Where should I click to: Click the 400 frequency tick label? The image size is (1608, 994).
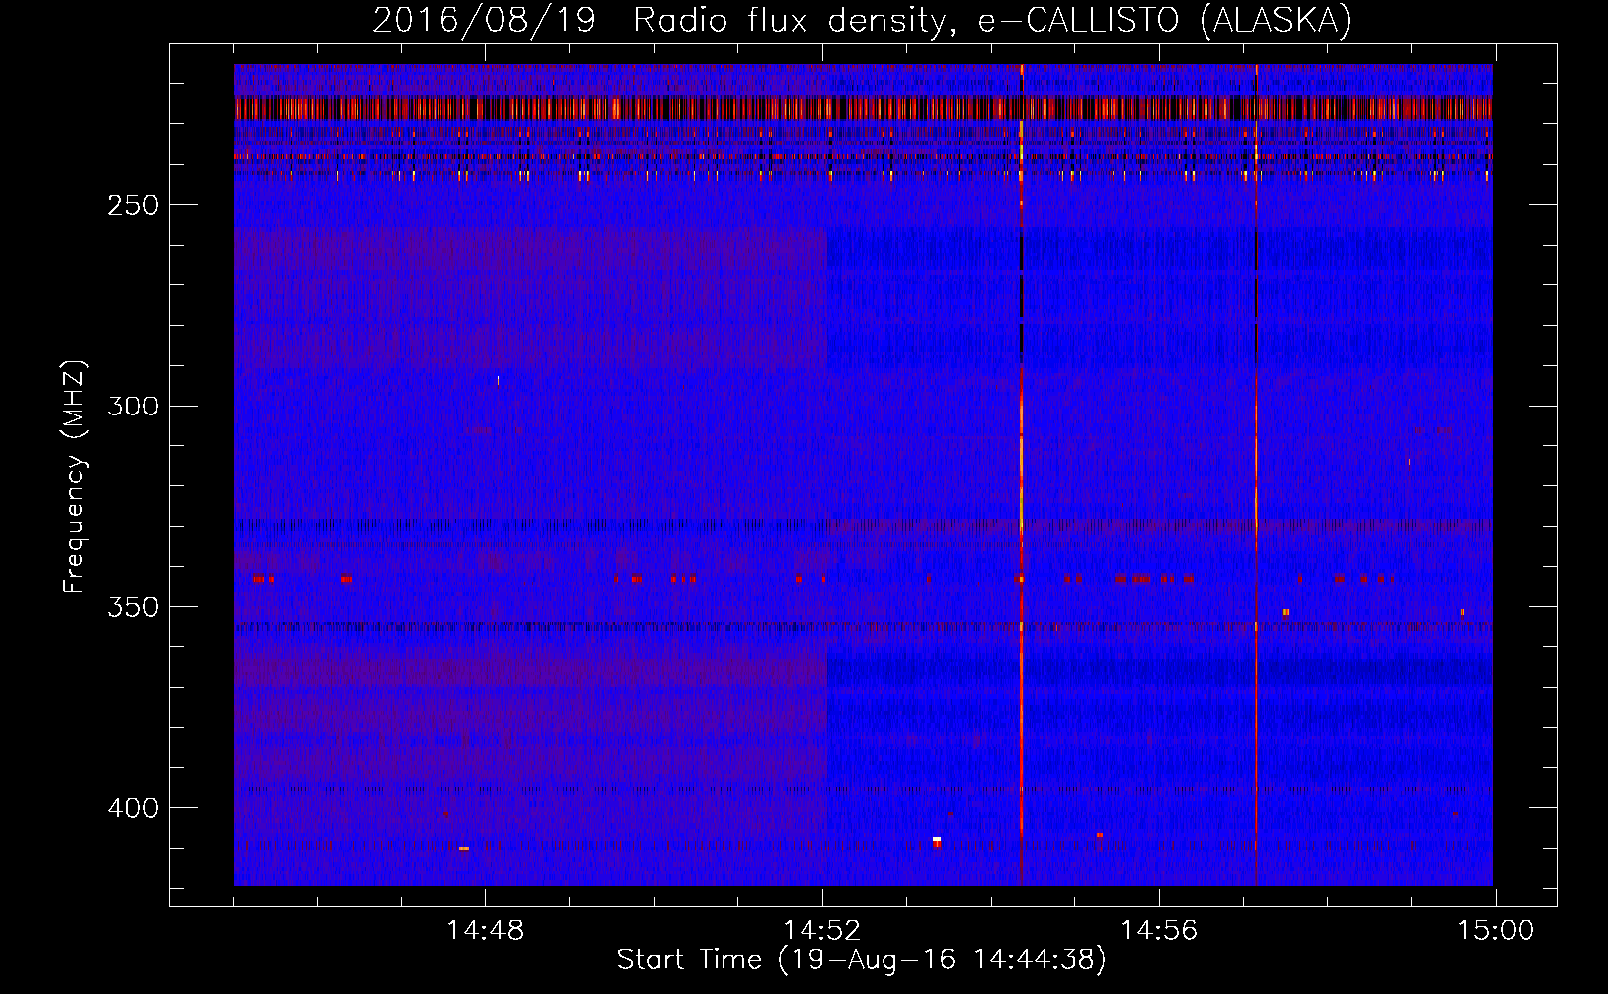[133, 808]
